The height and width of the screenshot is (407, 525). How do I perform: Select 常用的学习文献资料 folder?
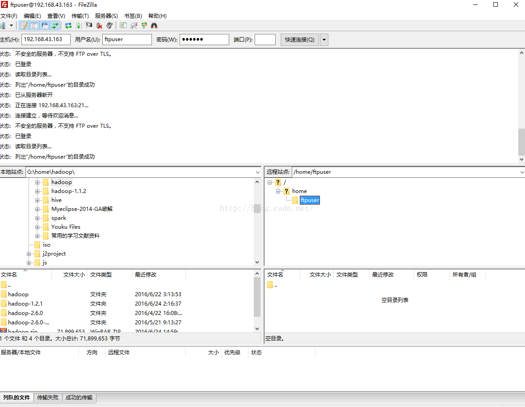pos(75,235)
